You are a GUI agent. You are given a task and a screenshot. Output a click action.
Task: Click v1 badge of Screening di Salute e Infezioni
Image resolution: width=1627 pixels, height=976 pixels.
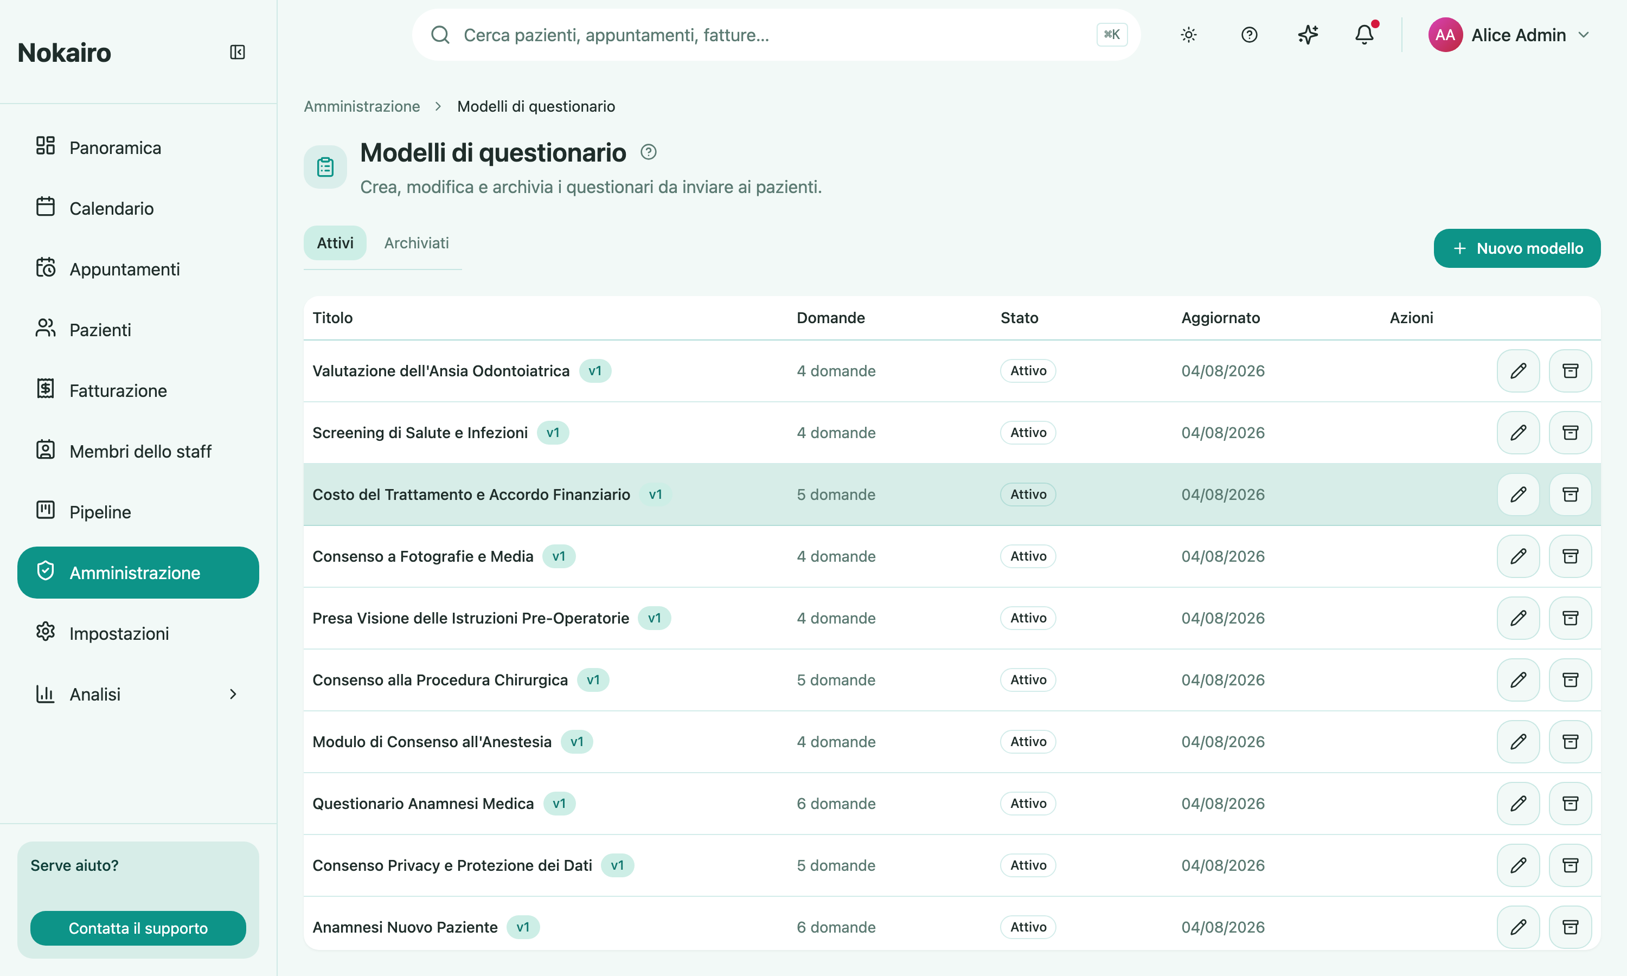553,433
